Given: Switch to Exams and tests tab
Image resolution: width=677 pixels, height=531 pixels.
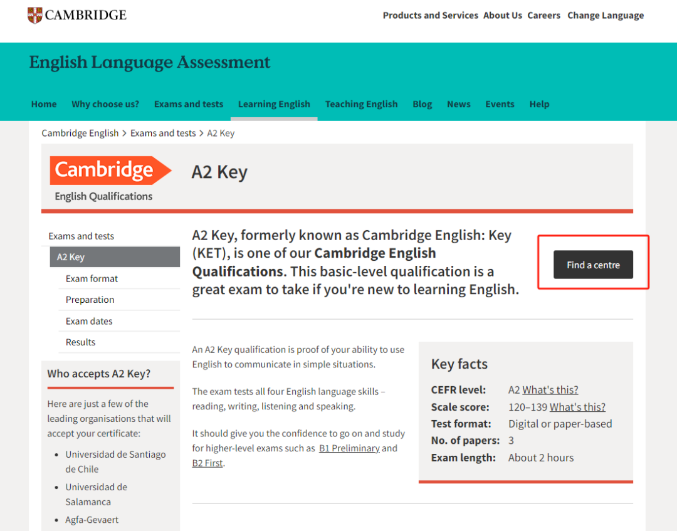Looking at the screenshot, I should pyautogui.click(x=189, y=104).
